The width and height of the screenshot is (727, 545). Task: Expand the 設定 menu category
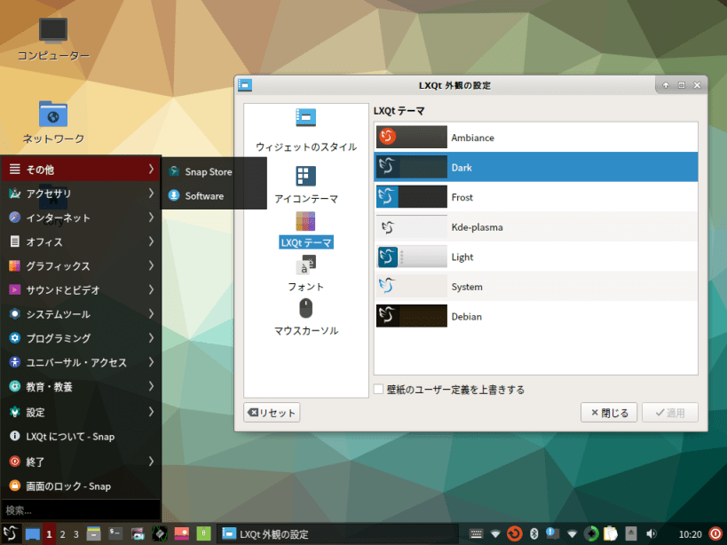[x=81, y=412]
